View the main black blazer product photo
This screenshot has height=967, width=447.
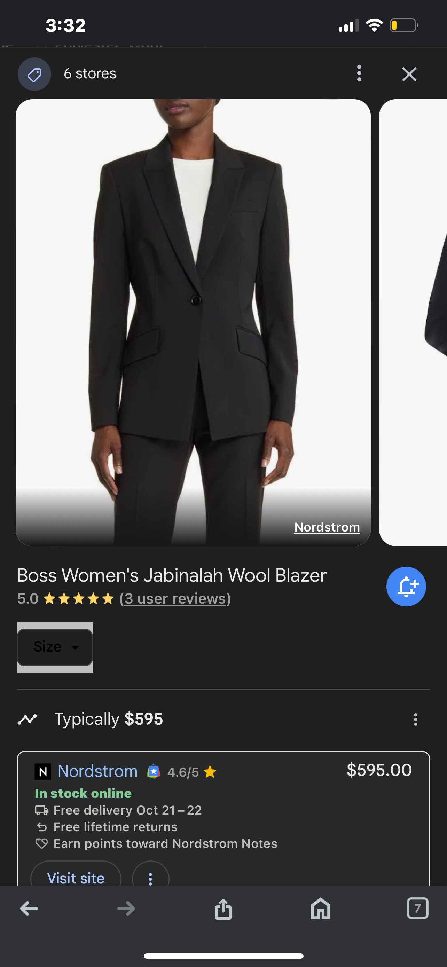coord(193,322)
